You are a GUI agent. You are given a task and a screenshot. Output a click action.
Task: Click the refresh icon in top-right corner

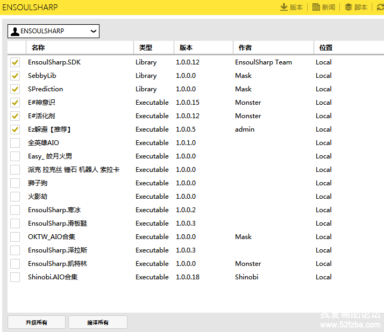(x=380, y=7)
